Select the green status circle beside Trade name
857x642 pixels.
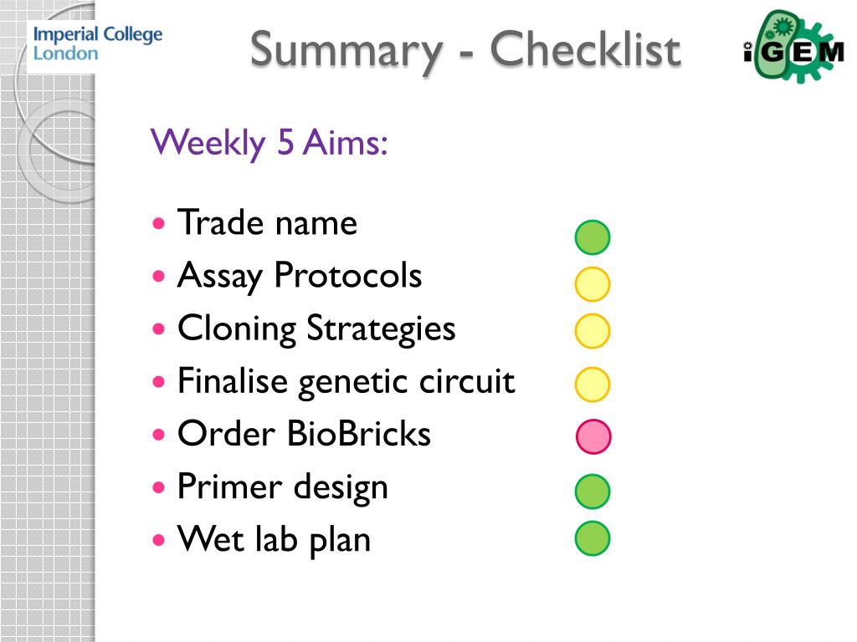(x=593, y=237)
